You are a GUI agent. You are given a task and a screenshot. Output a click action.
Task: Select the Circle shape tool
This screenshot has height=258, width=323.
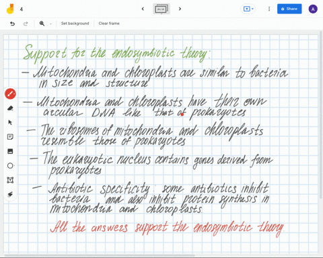click(10, 166)
